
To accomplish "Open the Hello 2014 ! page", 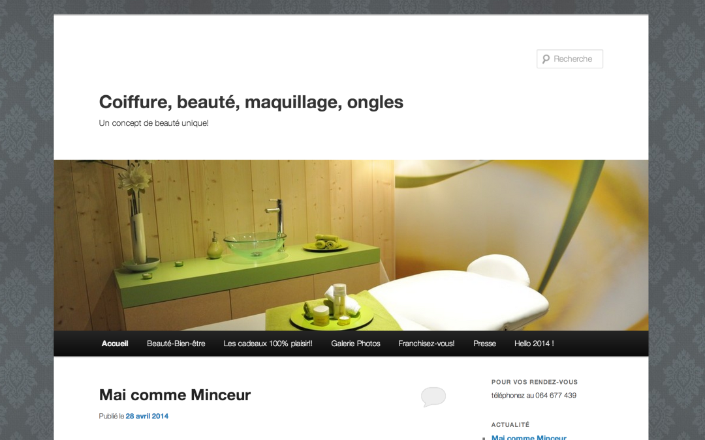I will [534, 344].
